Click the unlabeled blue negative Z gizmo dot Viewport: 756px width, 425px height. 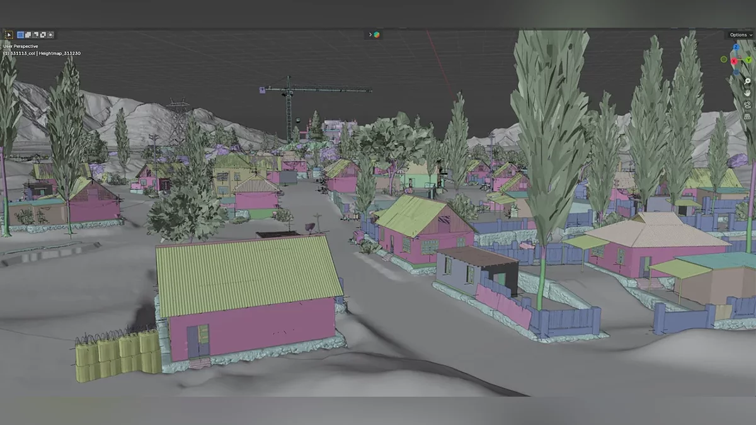[x=736, y=71]
